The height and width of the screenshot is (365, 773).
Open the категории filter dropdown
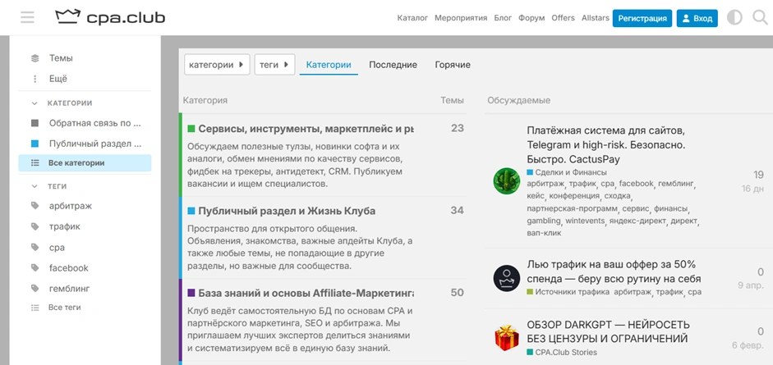pos(217,65)
